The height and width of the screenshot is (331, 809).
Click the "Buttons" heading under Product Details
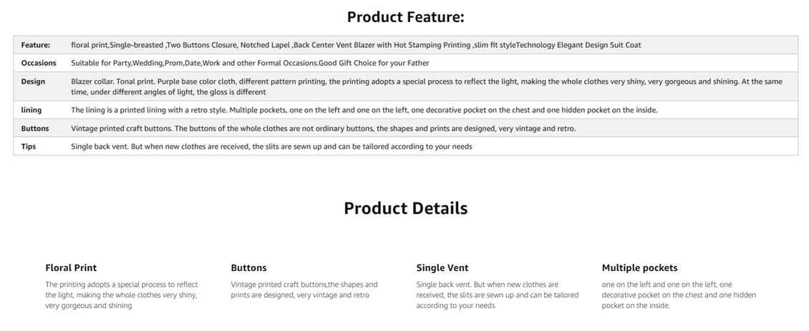(248, 268)
